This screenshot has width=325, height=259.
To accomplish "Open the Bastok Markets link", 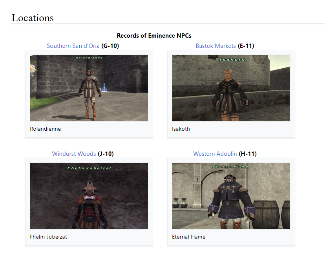I will (x=215, y=46).
